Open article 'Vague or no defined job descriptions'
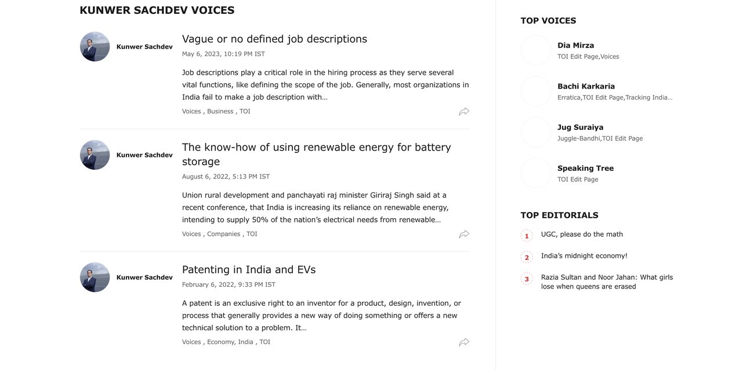 (x=274, y=39)
